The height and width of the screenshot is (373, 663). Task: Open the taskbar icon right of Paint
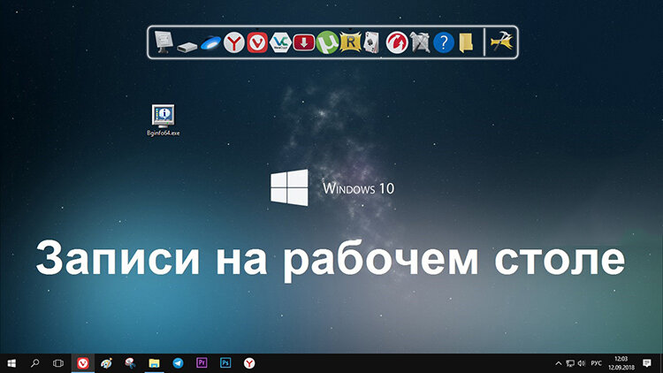(130, 363)
